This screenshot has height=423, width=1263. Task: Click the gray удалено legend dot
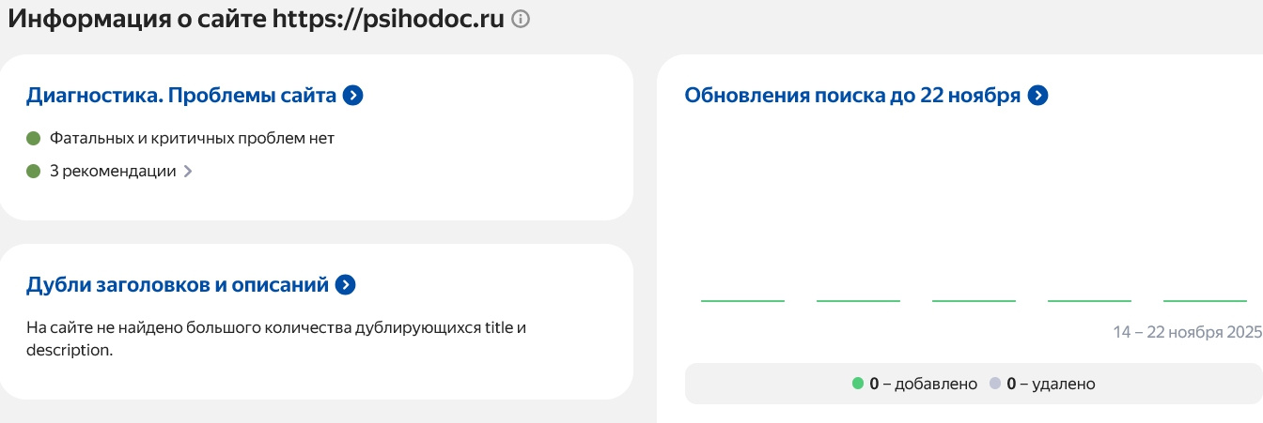pyautogui.click(x=994, y=384)
